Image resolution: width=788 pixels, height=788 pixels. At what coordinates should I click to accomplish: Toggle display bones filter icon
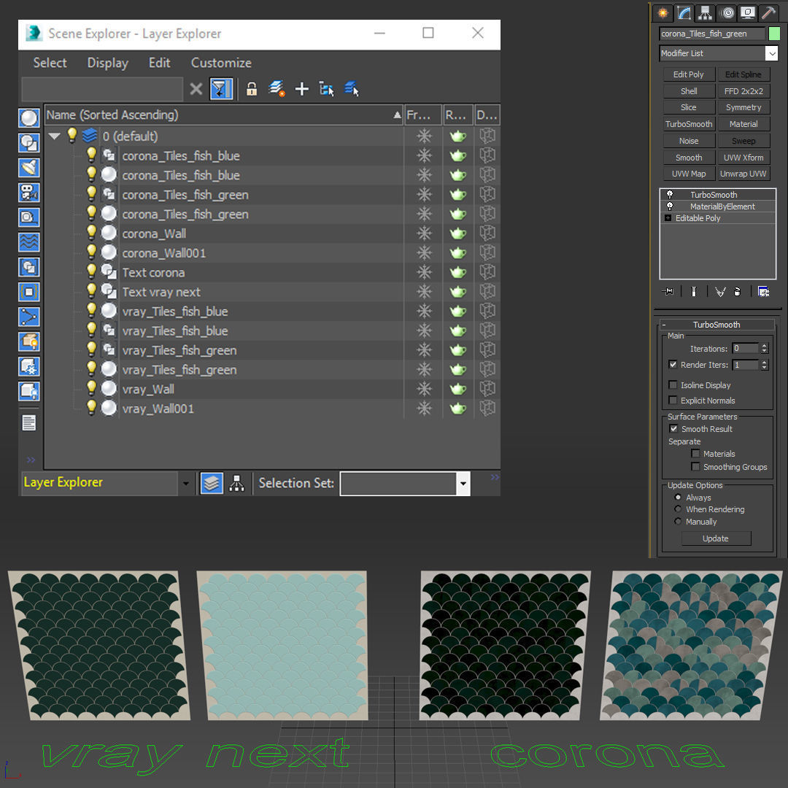tap(29, 317)
